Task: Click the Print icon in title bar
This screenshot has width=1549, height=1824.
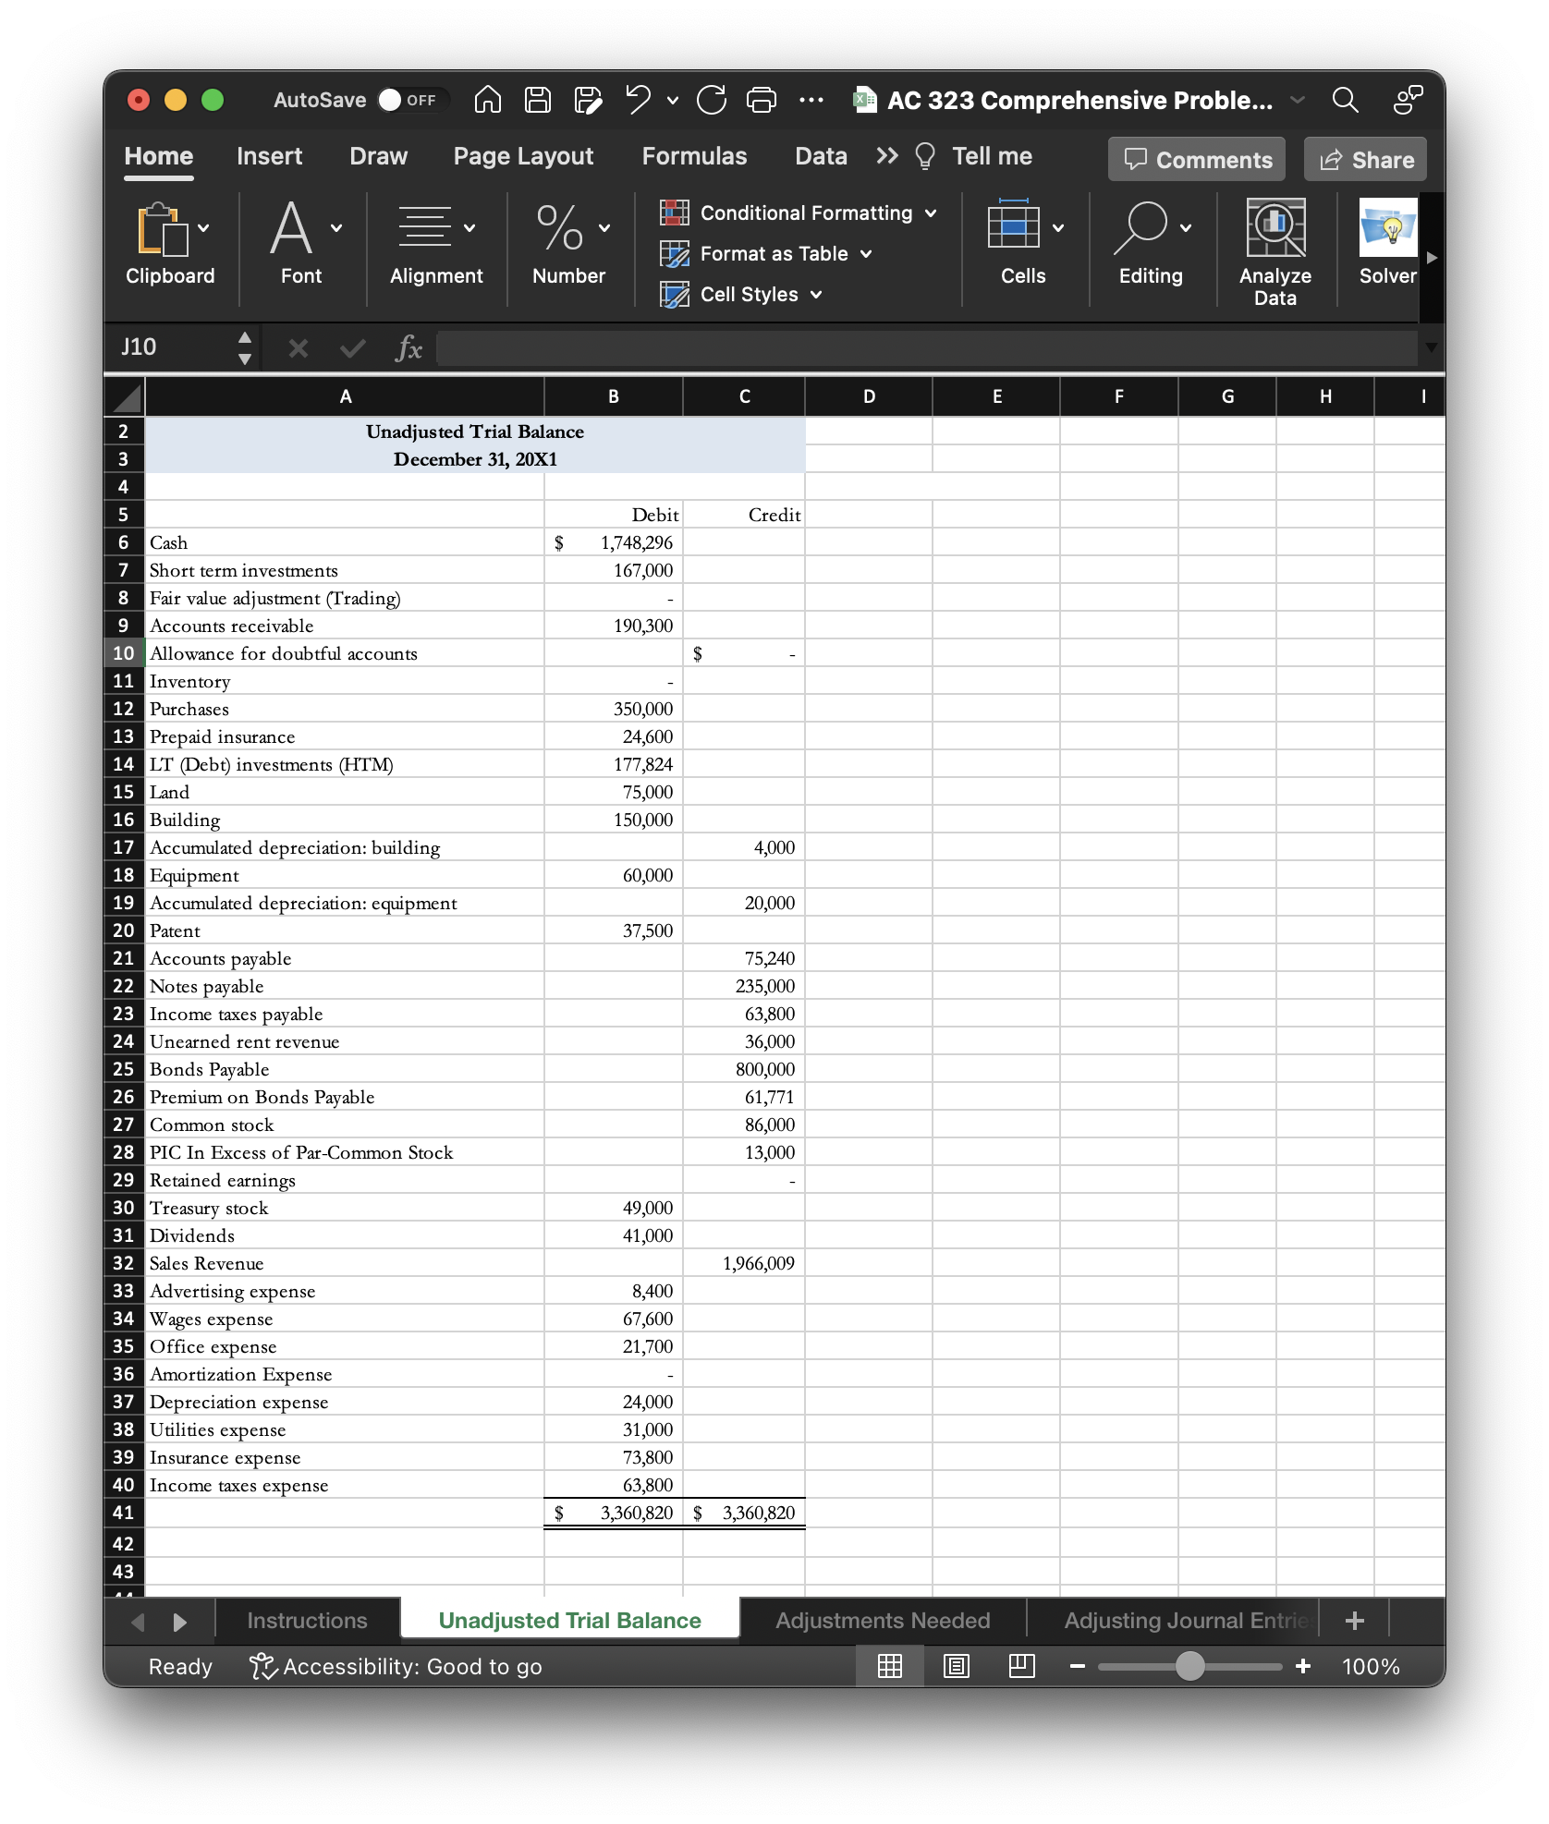Action: [x=762, y=100]
